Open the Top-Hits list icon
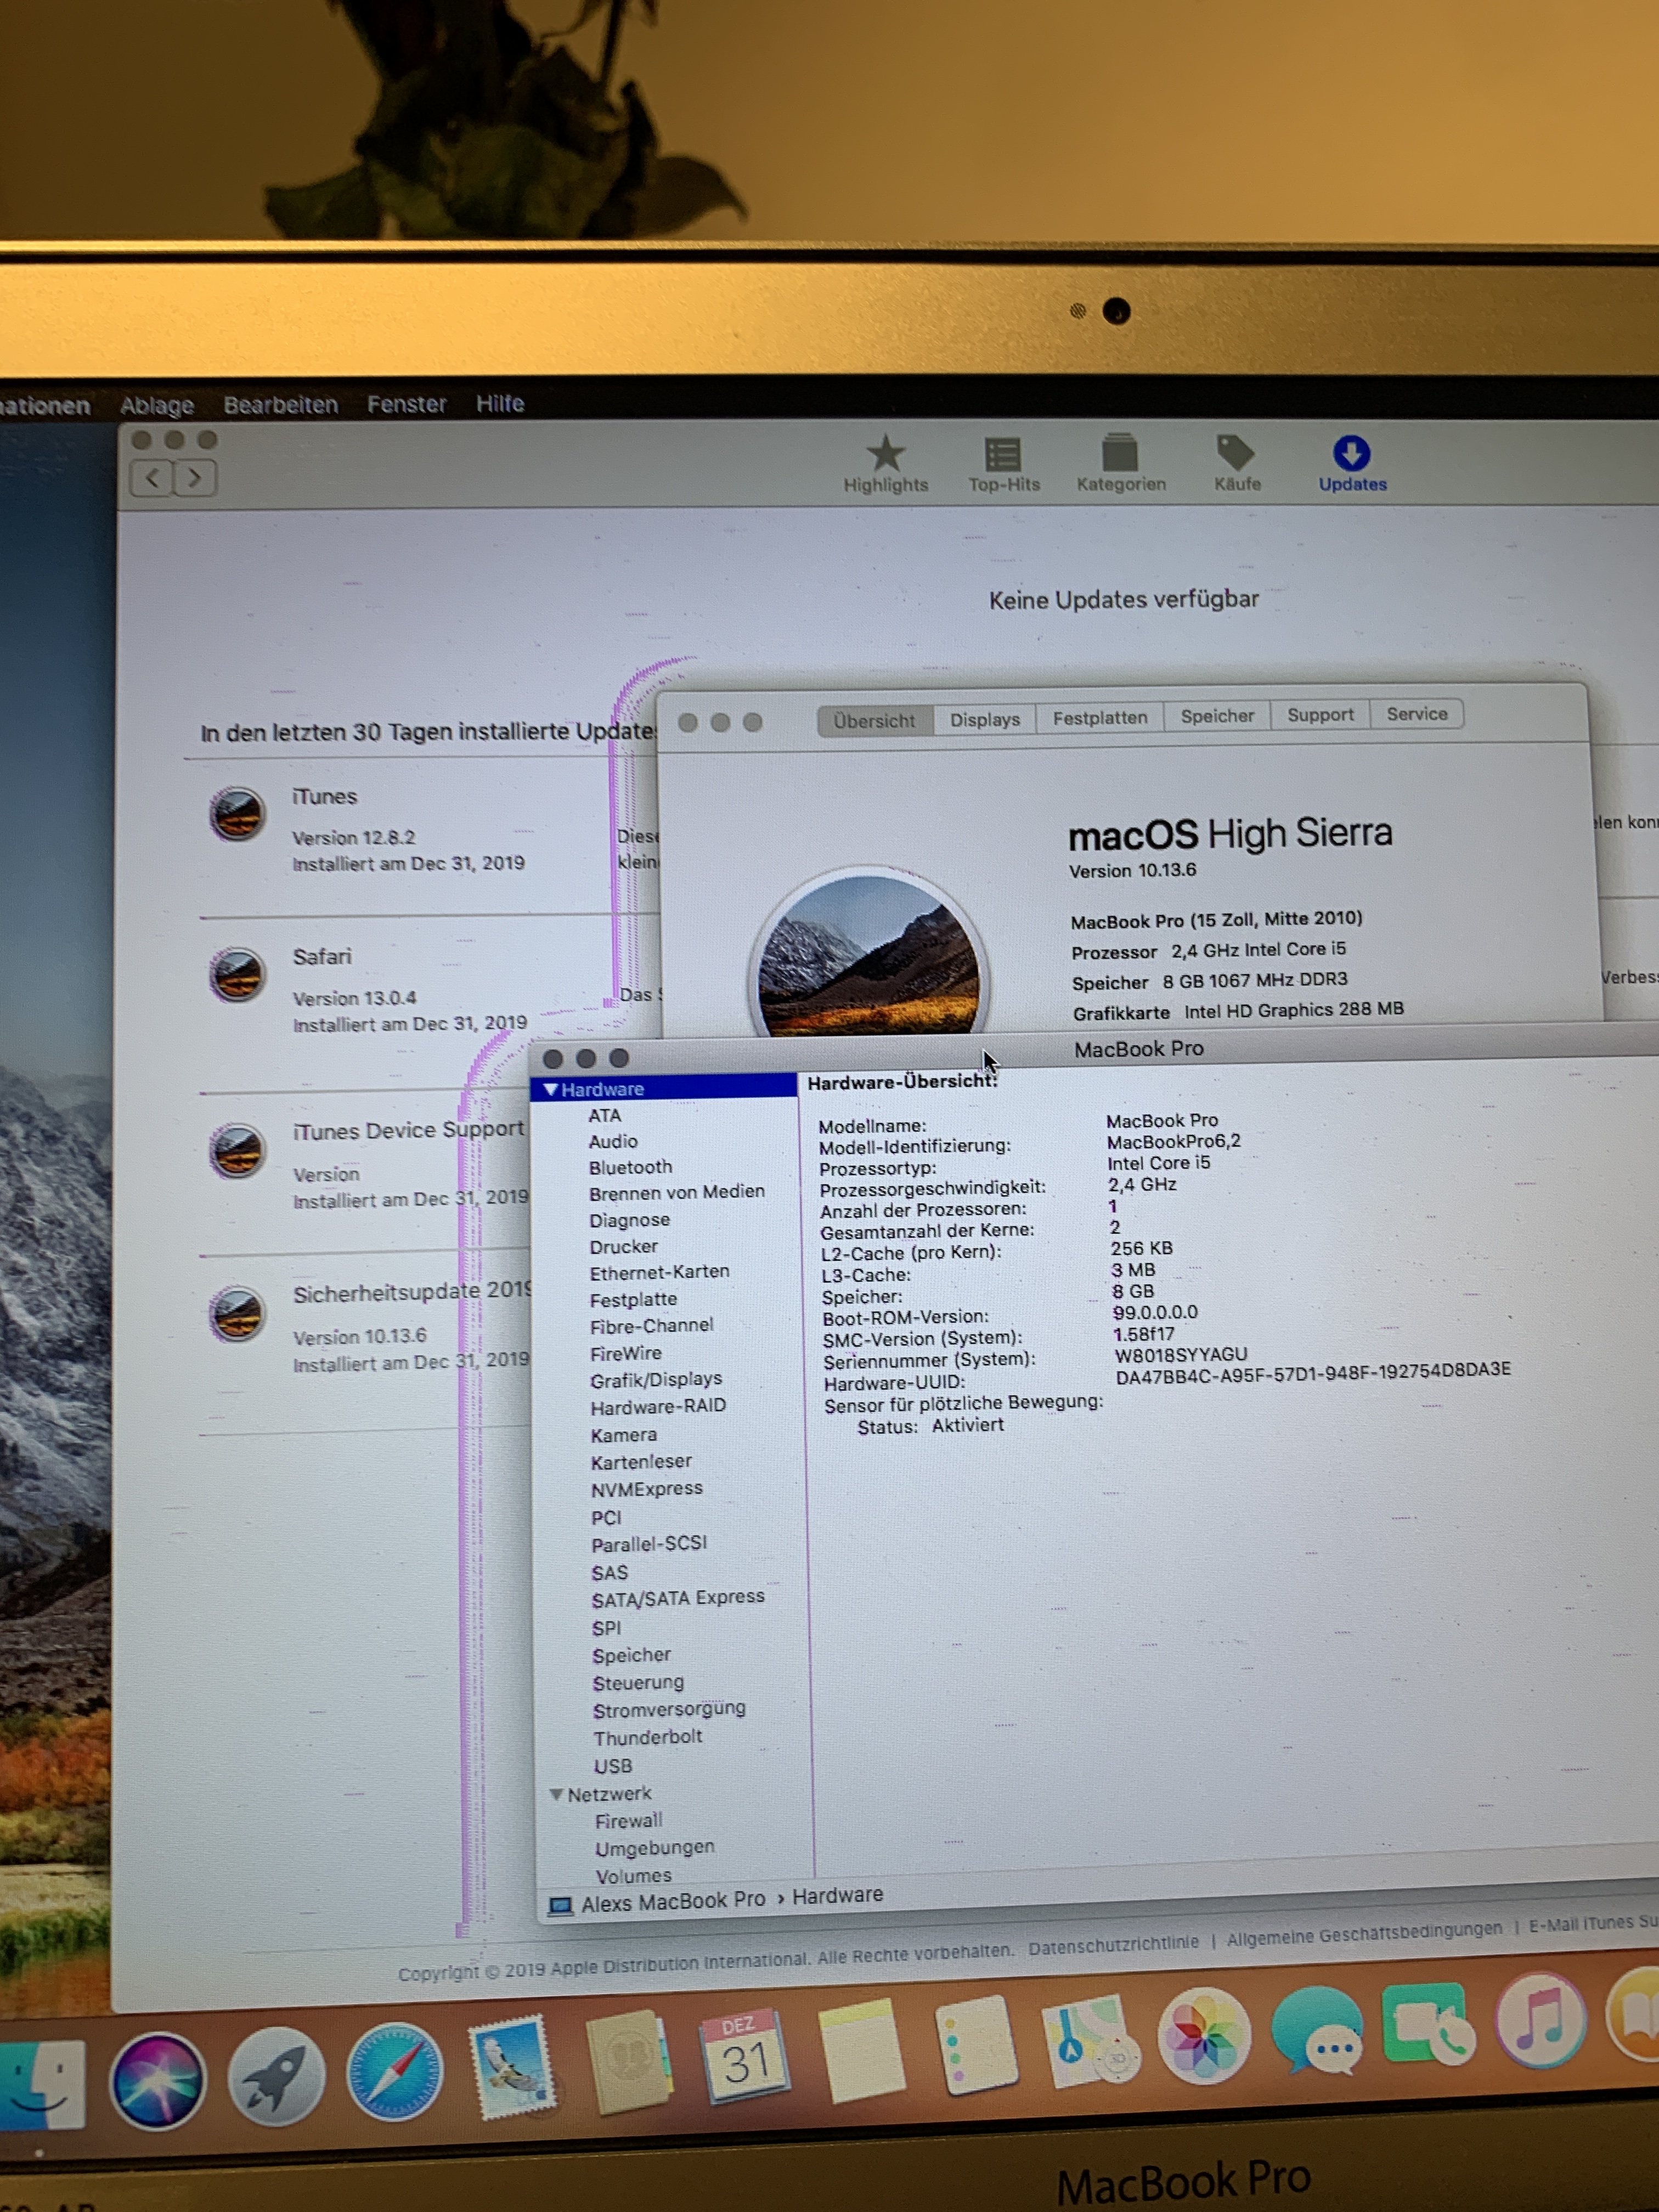The height and width of the screenshot is (2212, 1659). [x=1003, y=455]
